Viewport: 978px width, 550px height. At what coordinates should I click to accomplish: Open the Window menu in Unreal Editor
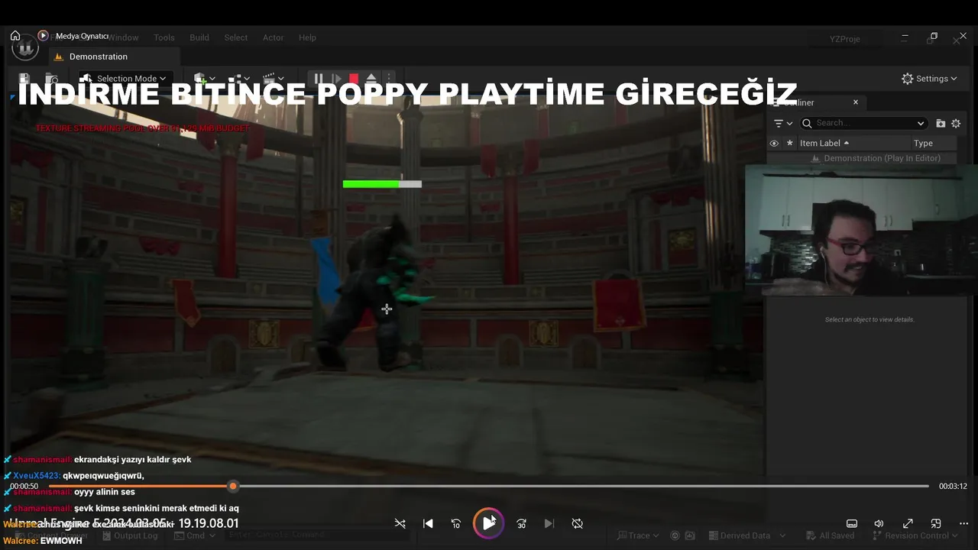coord(122,37)
